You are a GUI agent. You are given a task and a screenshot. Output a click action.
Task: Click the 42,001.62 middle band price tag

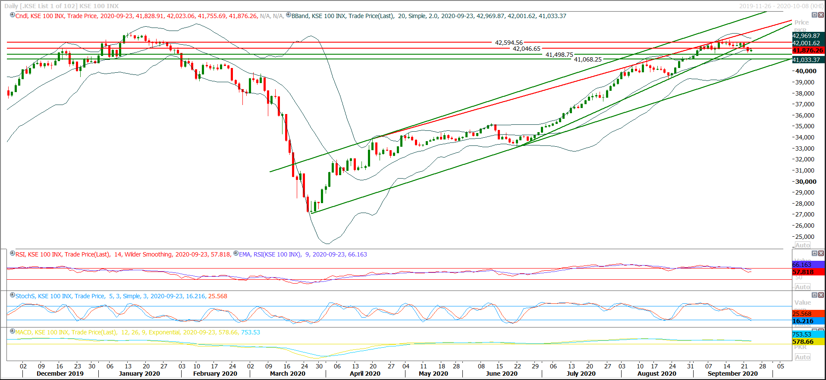tap(808, 43)
